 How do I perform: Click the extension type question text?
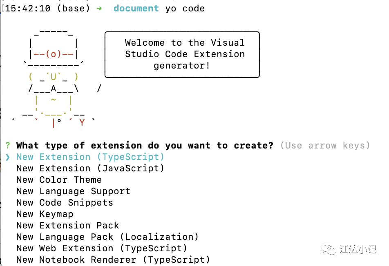[145, 145]
